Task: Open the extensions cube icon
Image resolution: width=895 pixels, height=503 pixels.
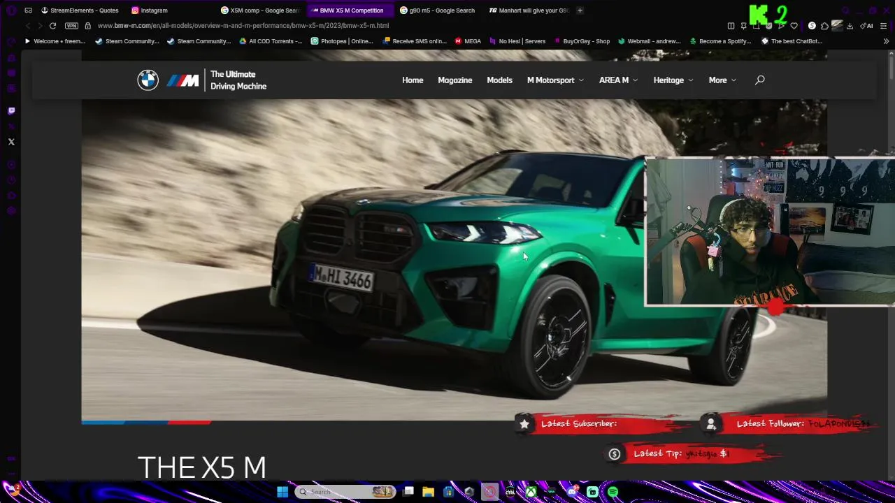Action: [824, 26]
